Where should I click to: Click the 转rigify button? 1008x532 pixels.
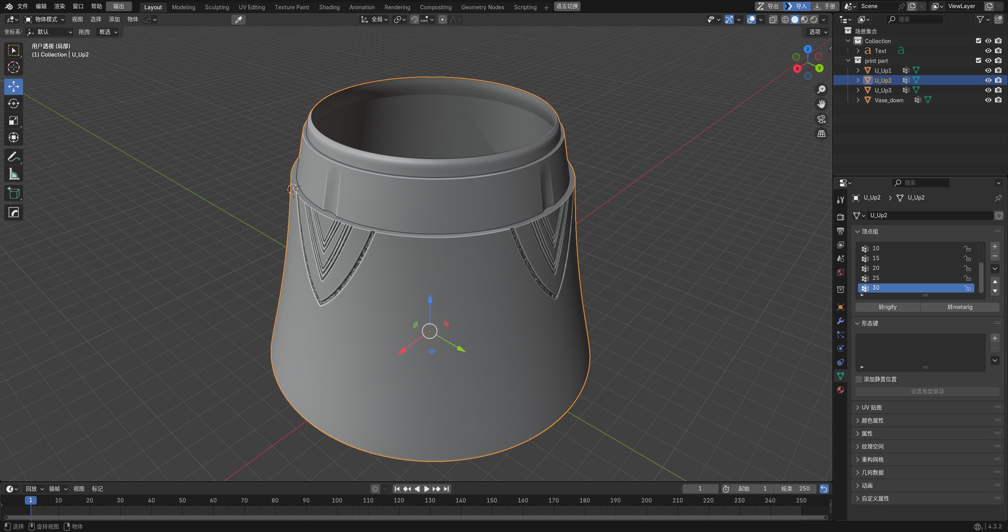click(888, 307)
